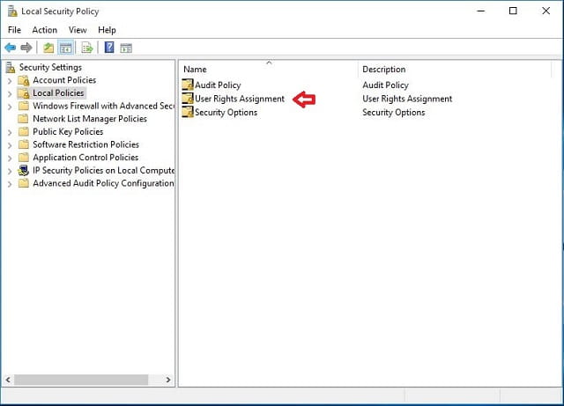Screen dimensions: 564x406
Task: Select Local Policies in the tree
Action: pos(58,93)
